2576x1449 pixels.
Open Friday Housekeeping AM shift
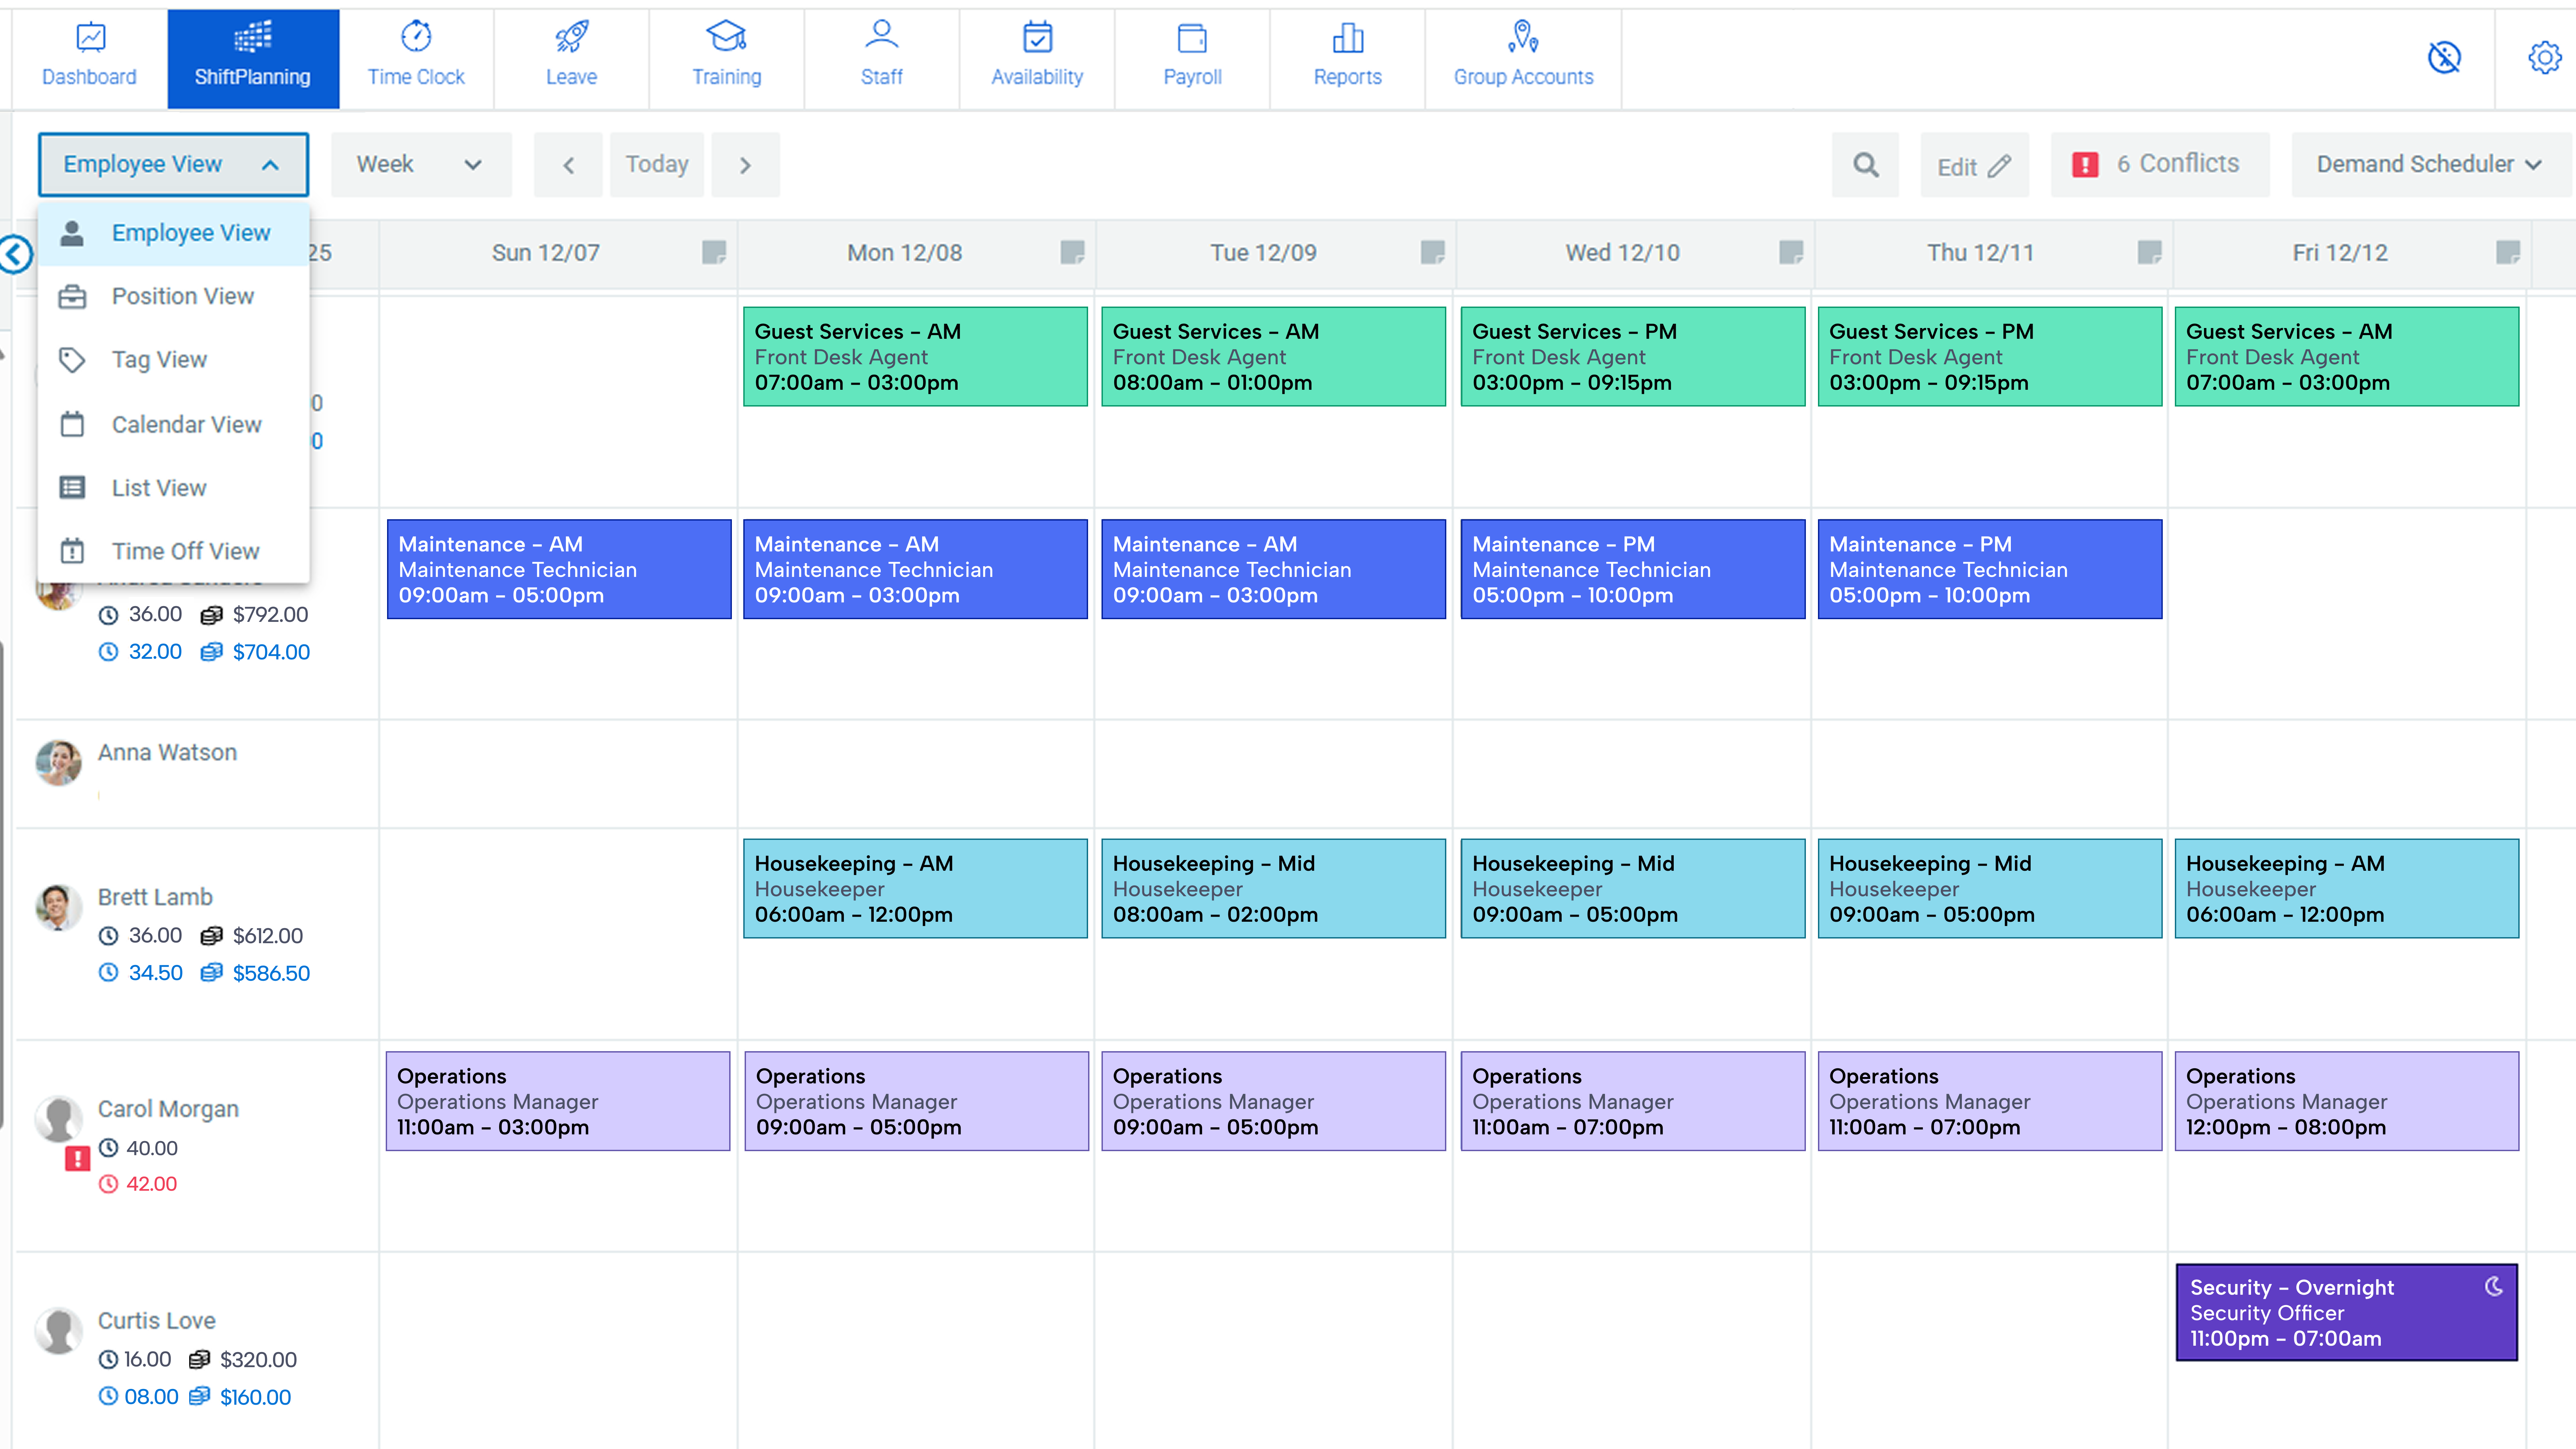2347,888
